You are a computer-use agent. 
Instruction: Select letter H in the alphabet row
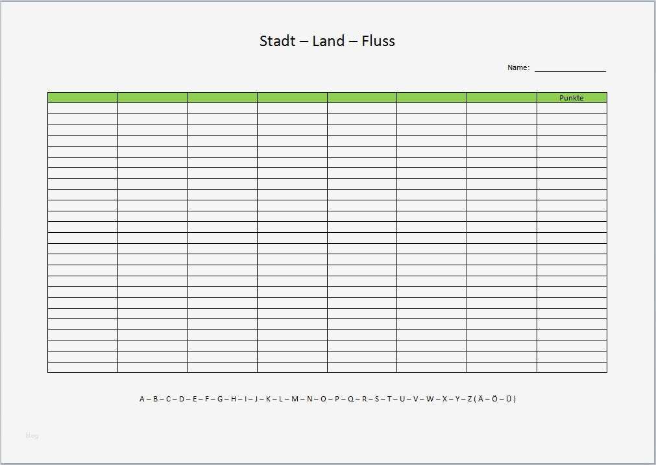[x=234, y=399]
